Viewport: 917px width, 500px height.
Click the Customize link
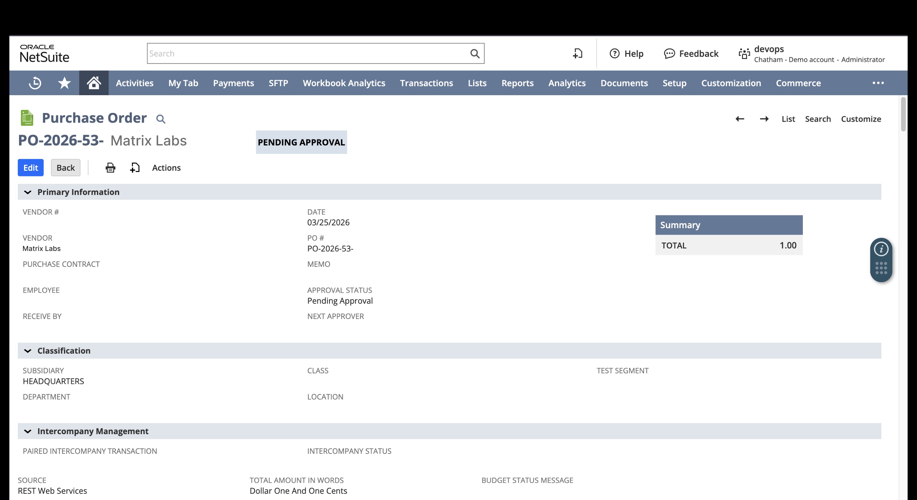pyautogui.click(x=861, y=119)
